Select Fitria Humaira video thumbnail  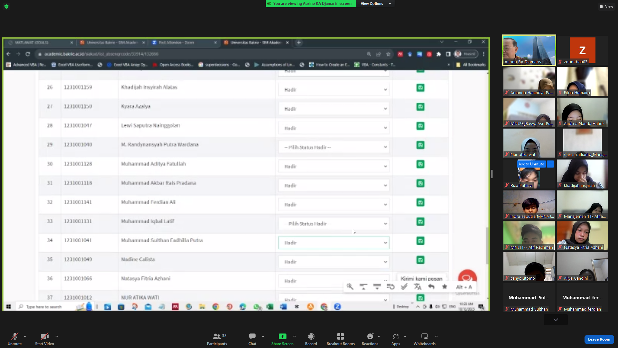click(x=583, y=81)
